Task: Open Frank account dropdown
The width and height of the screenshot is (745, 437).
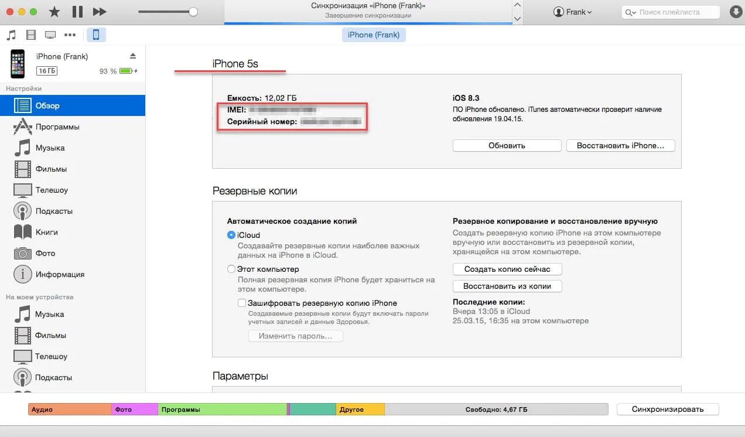Action: coord(573,12)
